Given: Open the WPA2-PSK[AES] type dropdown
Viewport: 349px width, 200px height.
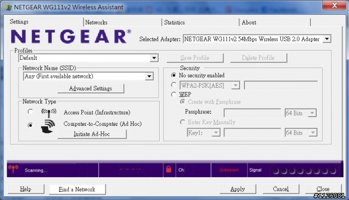Looking at the screenshot, I should click(235, 85).
